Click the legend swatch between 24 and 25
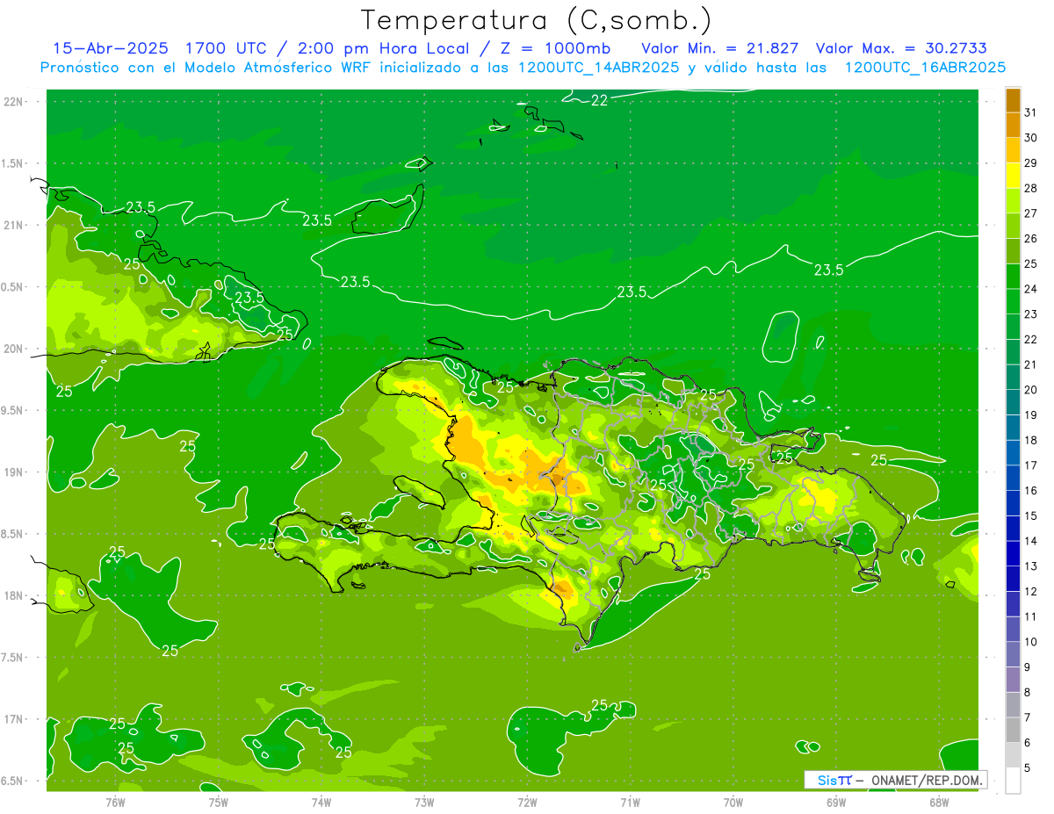The image size is (1054, 814). point(1013,277)
